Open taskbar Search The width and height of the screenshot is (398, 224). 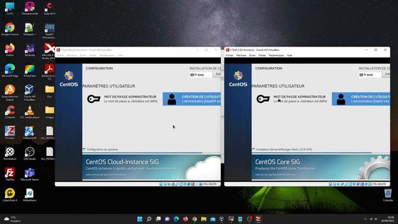149,219
